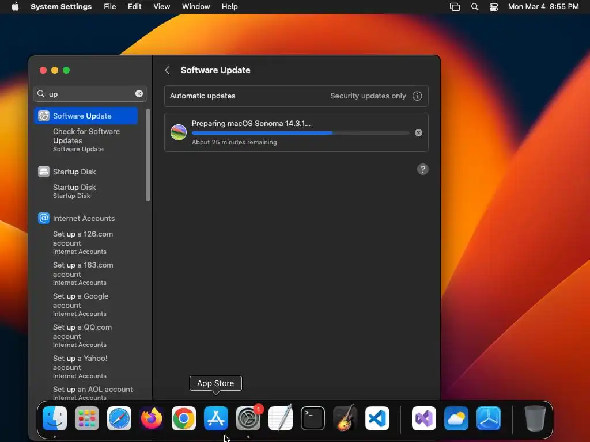This screenshot has height=442, width=590.
Task: Click the Automatic updates info icon
Action: [x=417, y=96]
